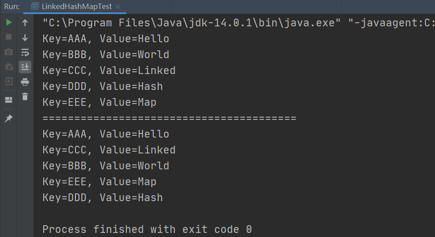This screenshot has width=435, height=237.
Task: Click the Exit icon in left strip
Action: point(9,82)
